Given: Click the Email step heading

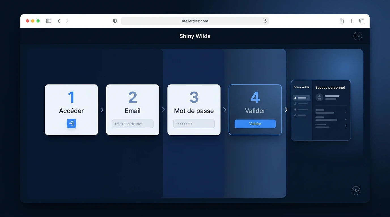Looking at the screenshot, I should coord(133,111).
